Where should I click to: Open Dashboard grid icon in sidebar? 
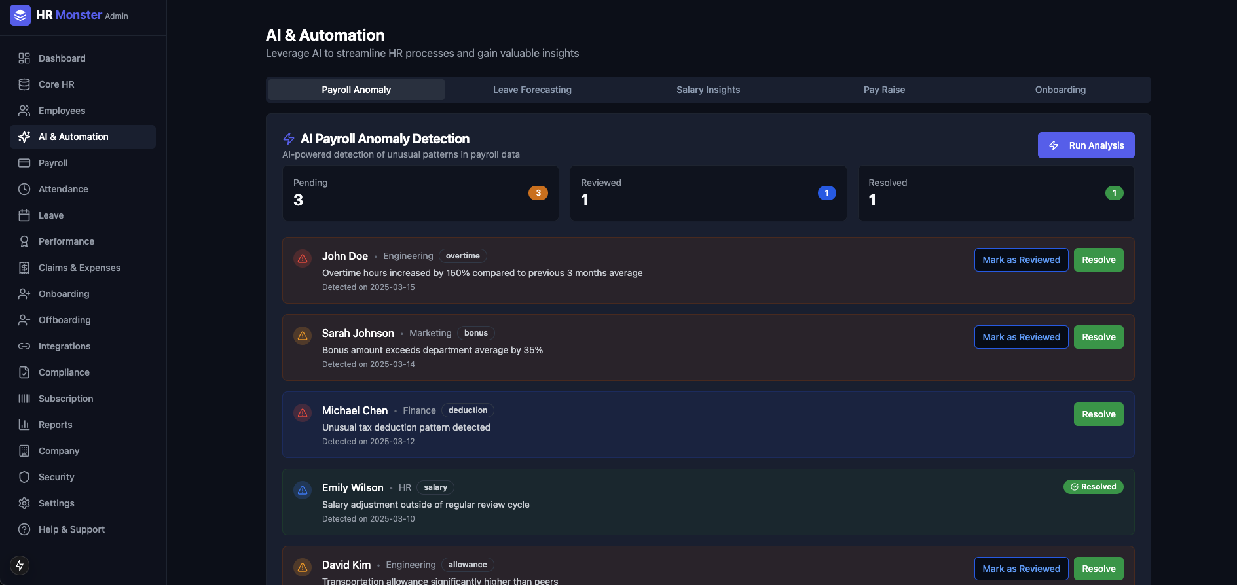click(x=24, y=58)
